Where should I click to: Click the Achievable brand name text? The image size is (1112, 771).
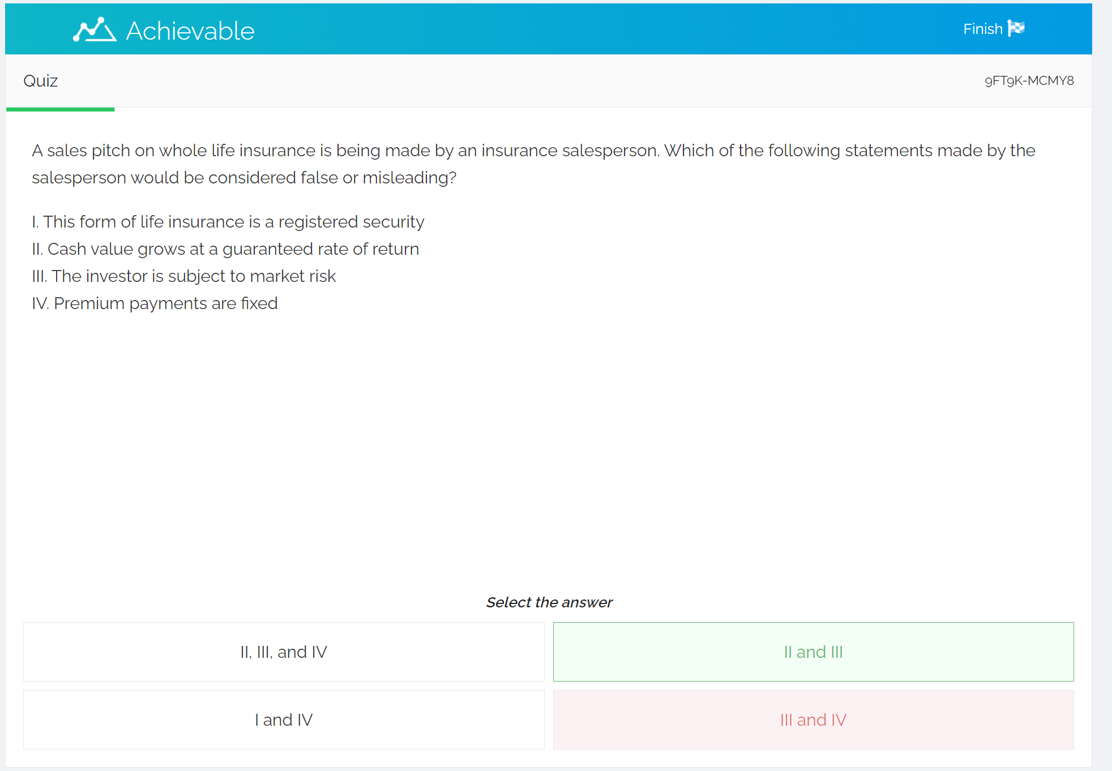pos(190,31)
